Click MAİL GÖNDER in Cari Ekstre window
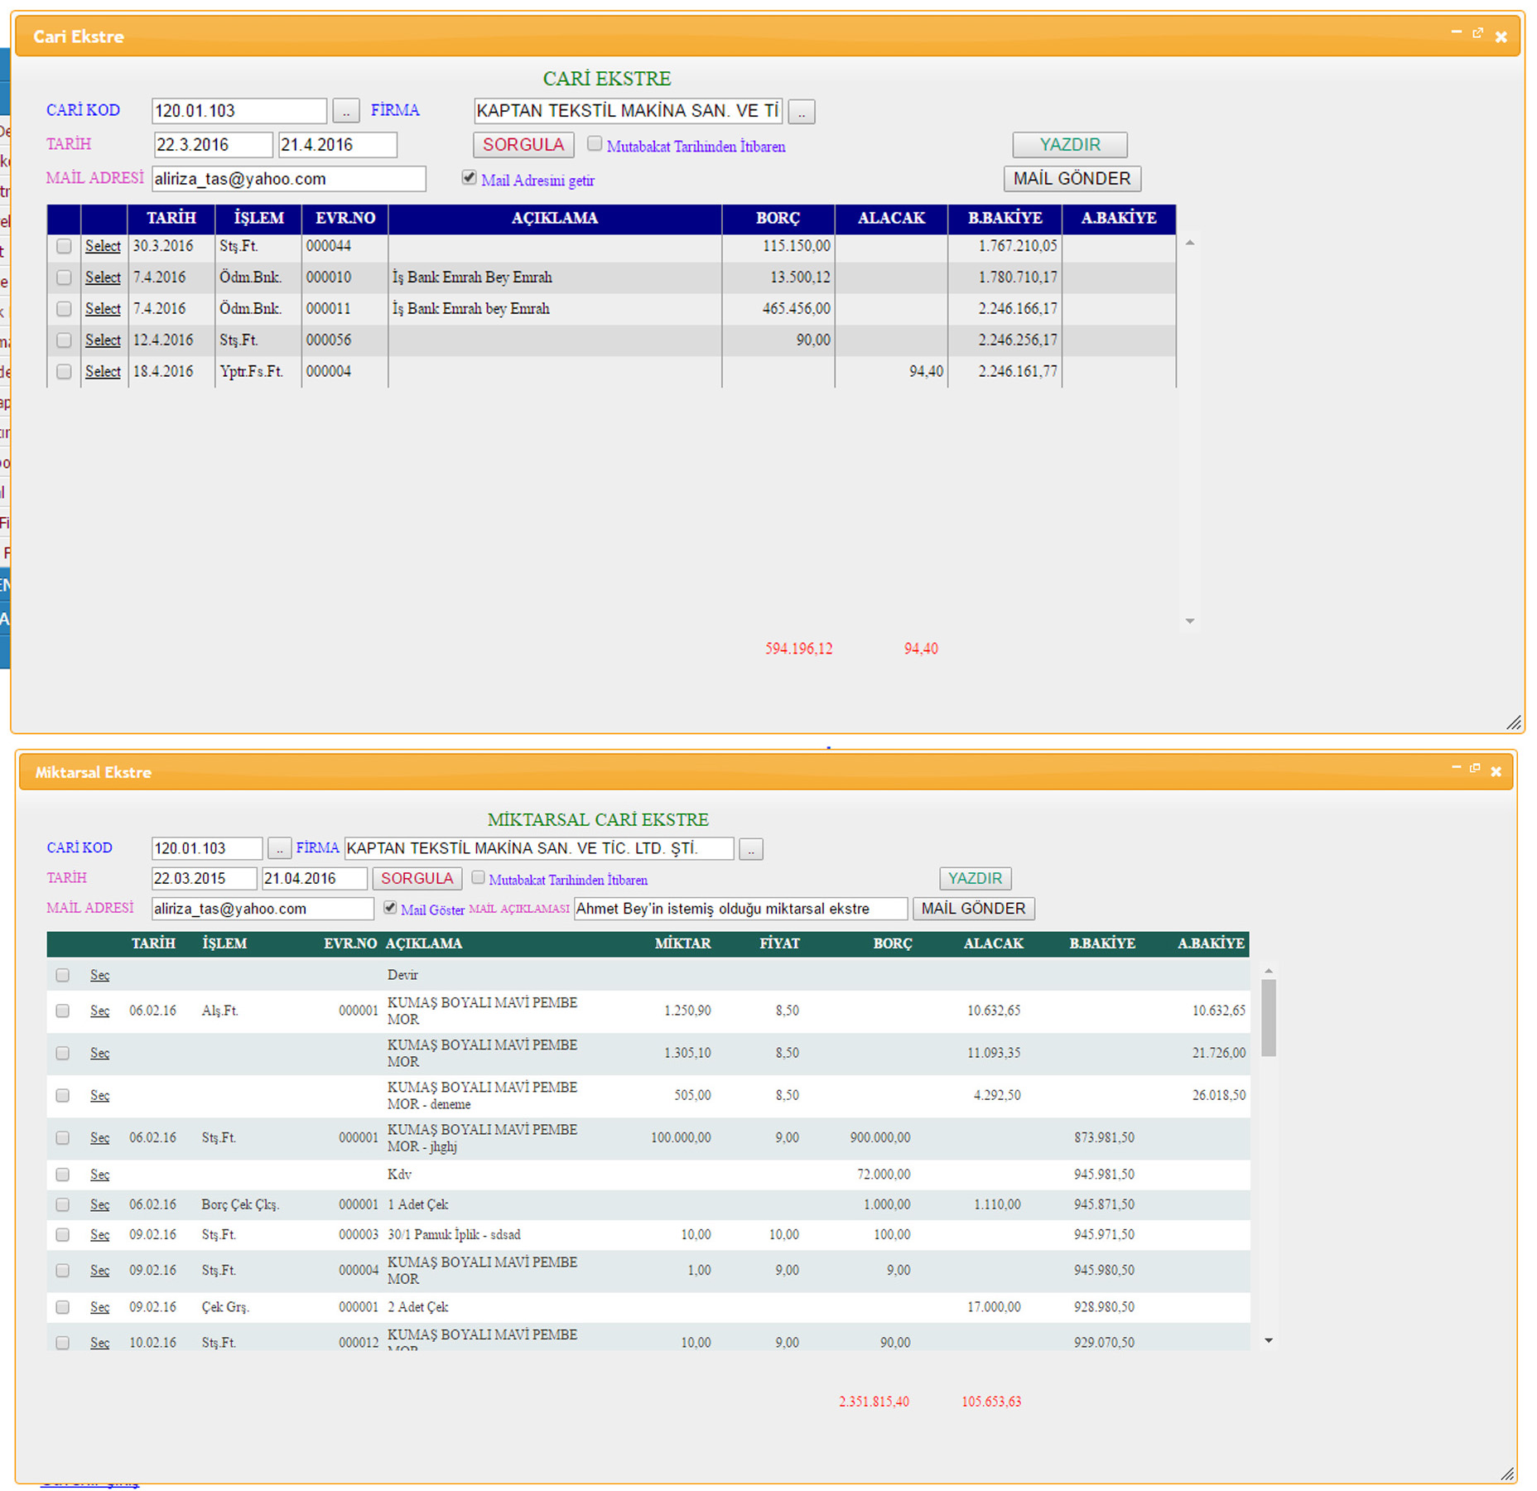The image size is (1537, 1491). coord(1072,179)
